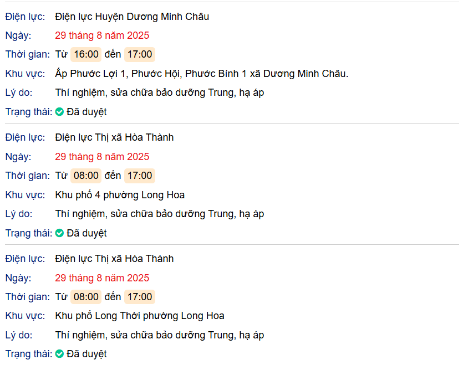Click Điện lực Thị xã Hòa Thành in second entry
The height and width of the screenshot is (365, 463).
pos(114,137)
